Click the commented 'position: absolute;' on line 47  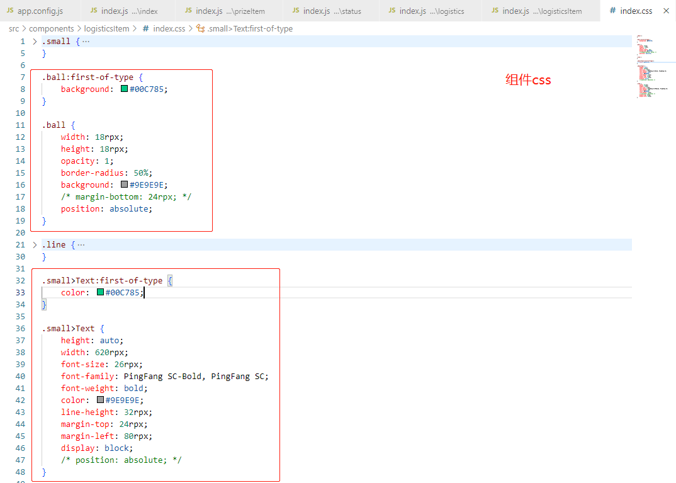coord(121,460)
